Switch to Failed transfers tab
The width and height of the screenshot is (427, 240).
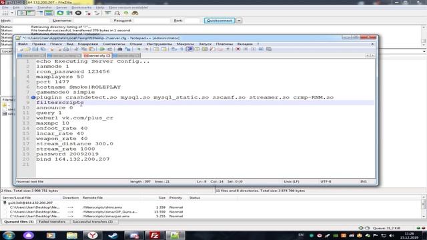point(52,222)
